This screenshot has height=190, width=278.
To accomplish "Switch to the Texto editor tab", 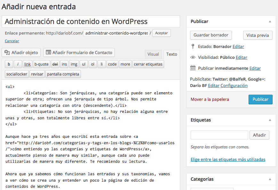I will (x=171, y=54).
